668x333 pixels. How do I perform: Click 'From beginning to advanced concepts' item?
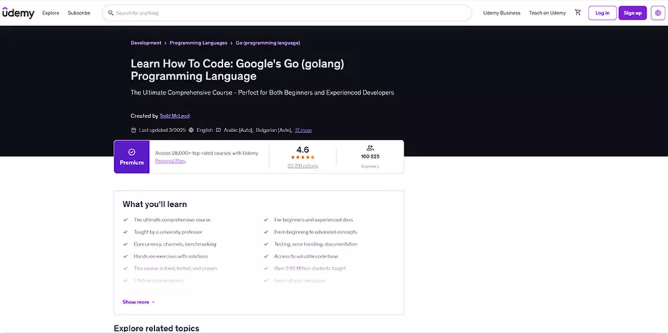(x=316, y=232)
